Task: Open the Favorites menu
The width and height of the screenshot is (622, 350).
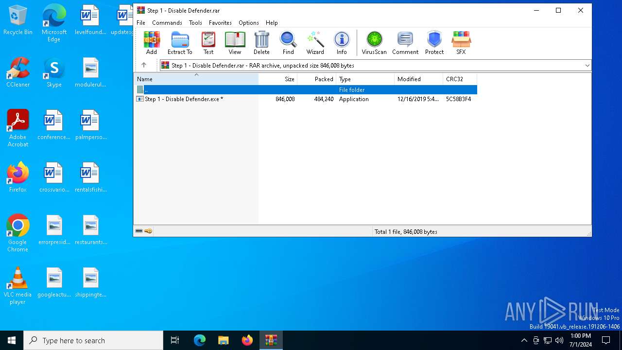Action: pos(220,23)
